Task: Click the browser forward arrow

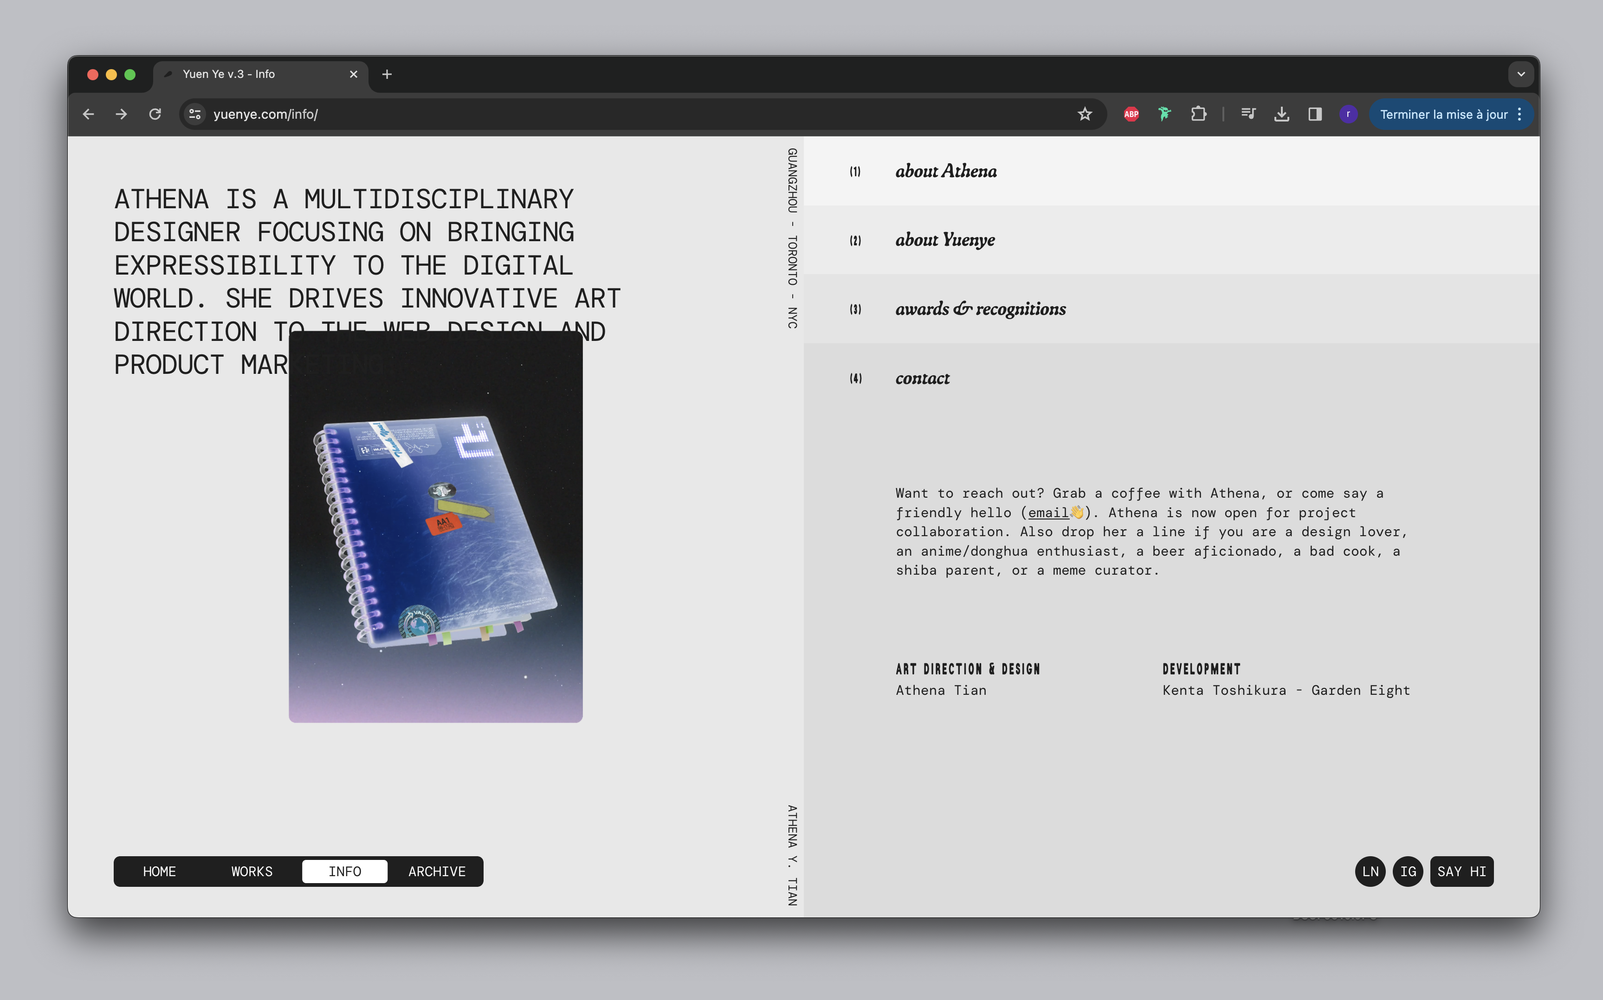Action: pyautogui.click(x=121, y=114)
